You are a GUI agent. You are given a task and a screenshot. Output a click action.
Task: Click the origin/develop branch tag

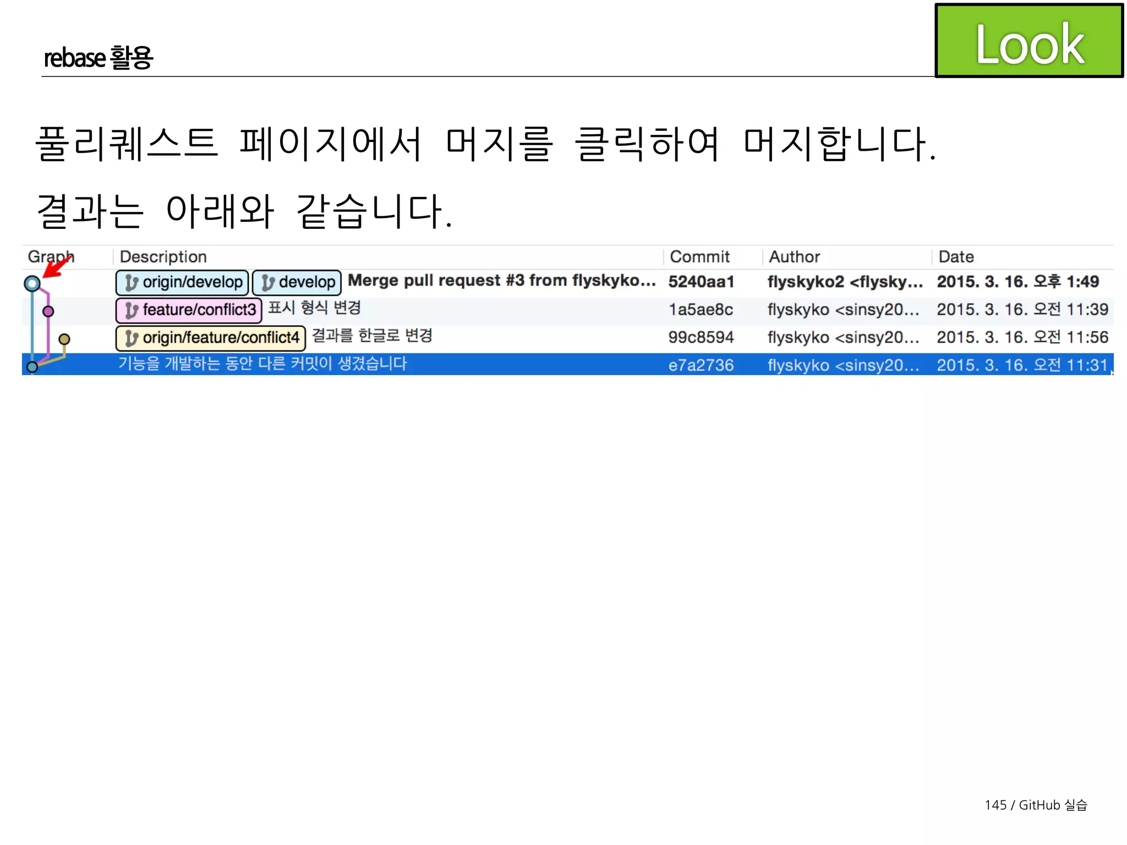click(182, 282)
